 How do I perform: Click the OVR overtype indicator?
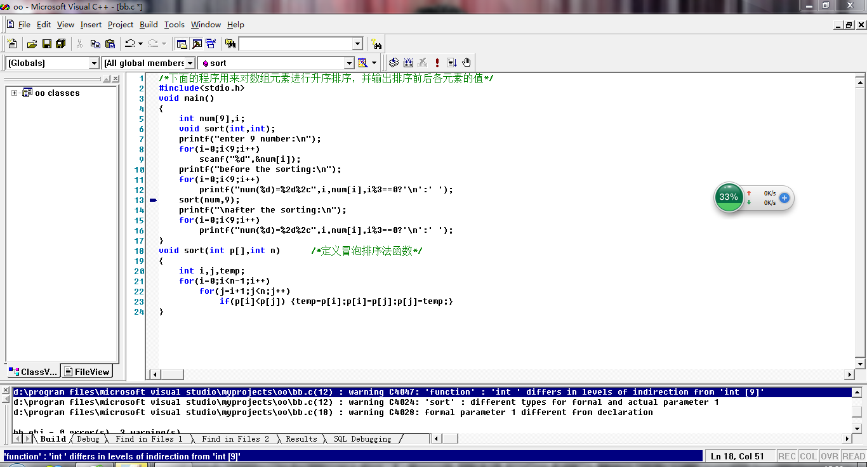830,456
